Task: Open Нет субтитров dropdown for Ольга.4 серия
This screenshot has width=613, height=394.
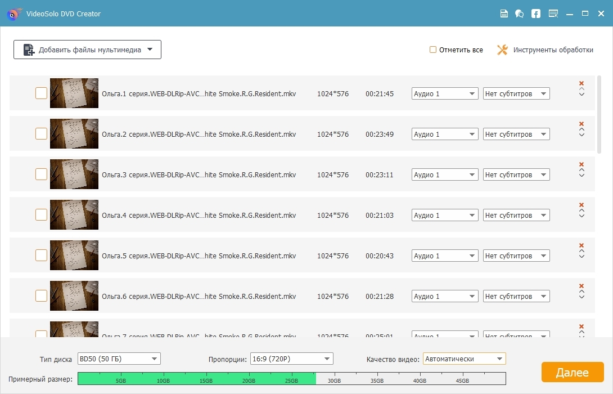Action: pyautogui.click(x=516, y=216)
